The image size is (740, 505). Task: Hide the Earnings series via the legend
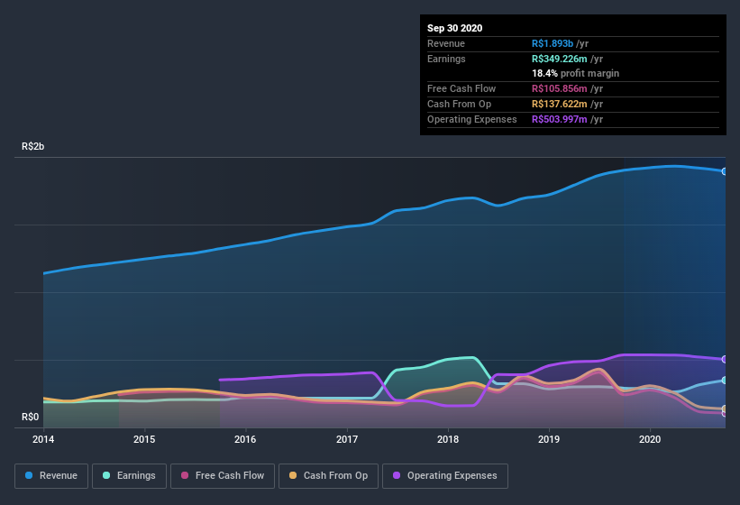[129, 475]
